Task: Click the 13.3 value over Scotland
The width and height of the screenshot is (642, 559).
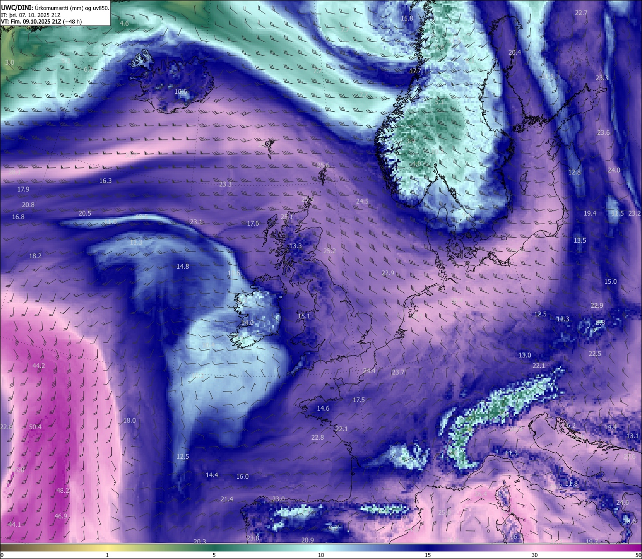Action: tap(295, 246)
